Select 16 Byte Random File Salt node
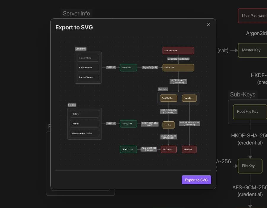The width and height of the screenshot is (267, 208). (84, 134)
